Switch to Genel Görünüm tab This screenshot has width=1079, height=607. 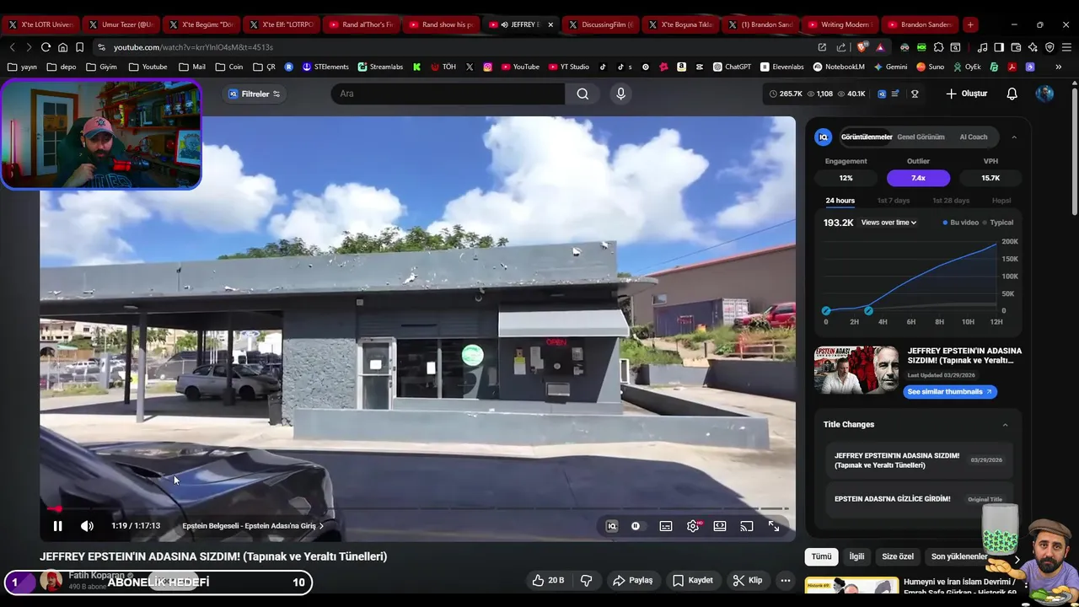click(x=921, y=137)
